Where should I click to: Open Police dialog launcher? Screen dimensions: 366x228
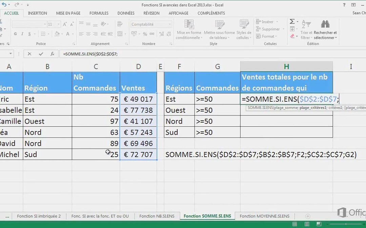[x=74, y=44]
